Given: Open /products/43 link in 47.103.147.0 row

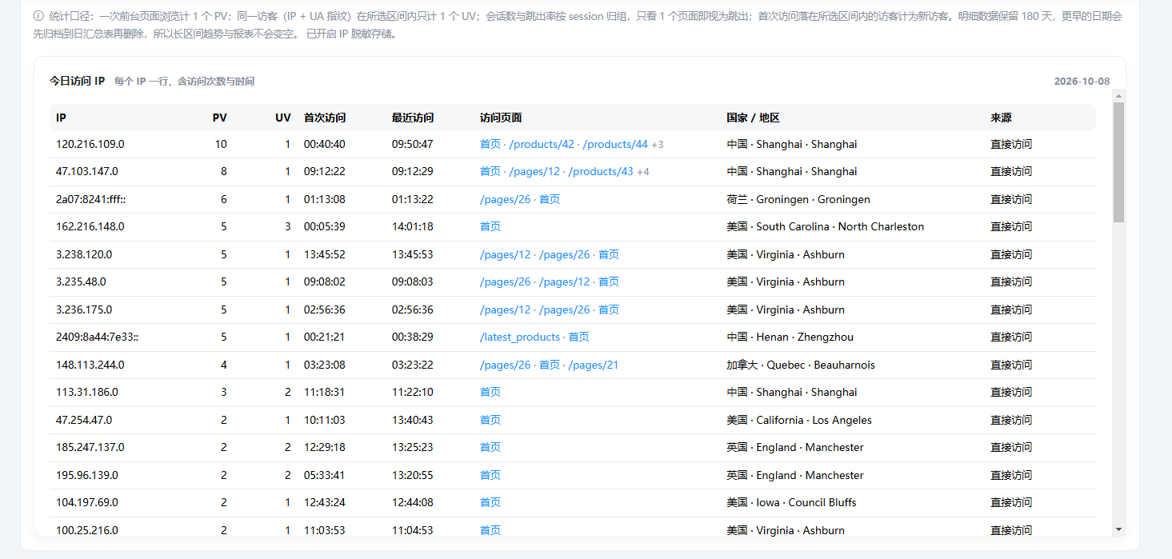Looking at the screenshot, I should tap(601, 172).
